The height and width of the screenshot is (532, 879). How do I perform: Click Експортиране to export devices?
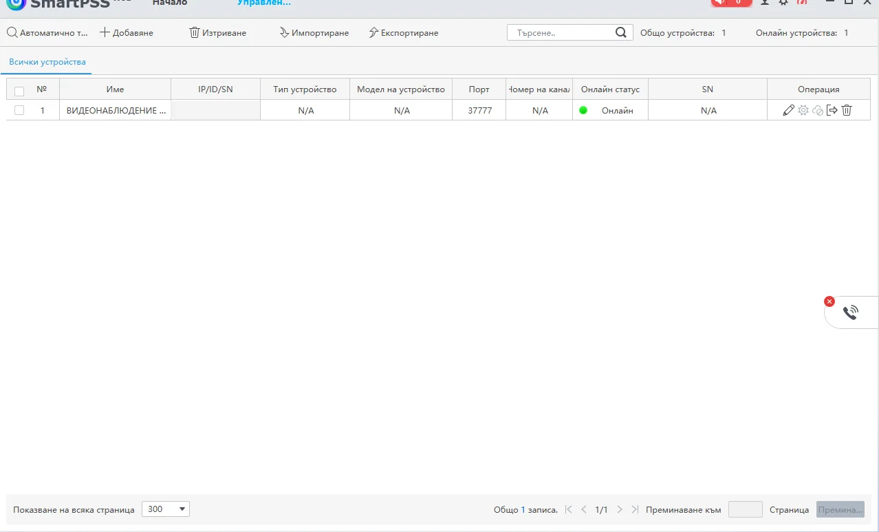click(404, 32)
